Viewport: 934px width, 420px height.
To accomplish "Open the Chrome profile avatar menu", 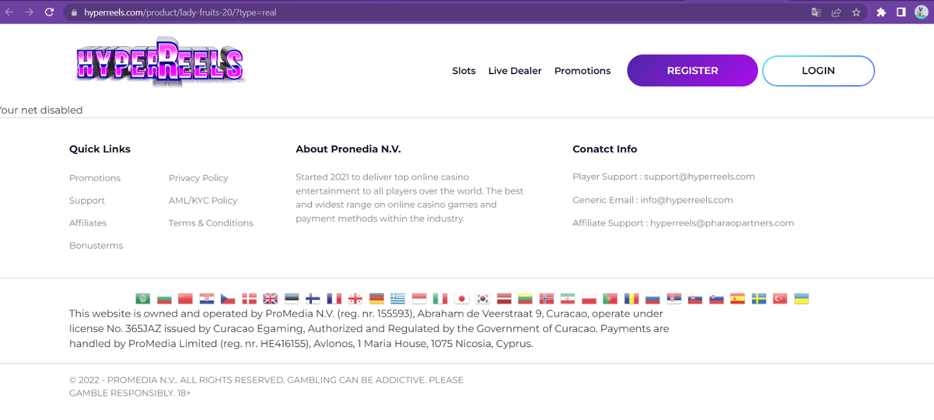I will [x=921, y=12].
